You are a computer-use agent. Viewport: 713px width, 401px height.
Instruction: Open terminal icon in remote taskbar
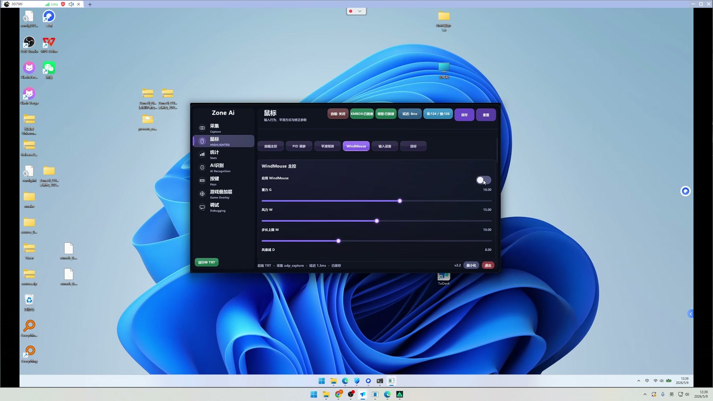380,381
